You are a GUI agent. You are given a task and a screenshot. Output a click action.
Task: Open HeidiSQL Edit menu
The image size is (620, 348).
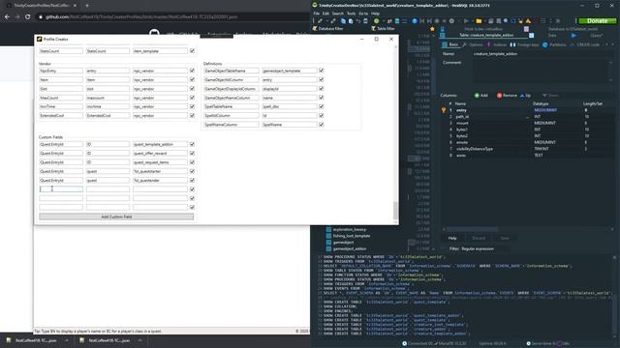tap(325, 14)
